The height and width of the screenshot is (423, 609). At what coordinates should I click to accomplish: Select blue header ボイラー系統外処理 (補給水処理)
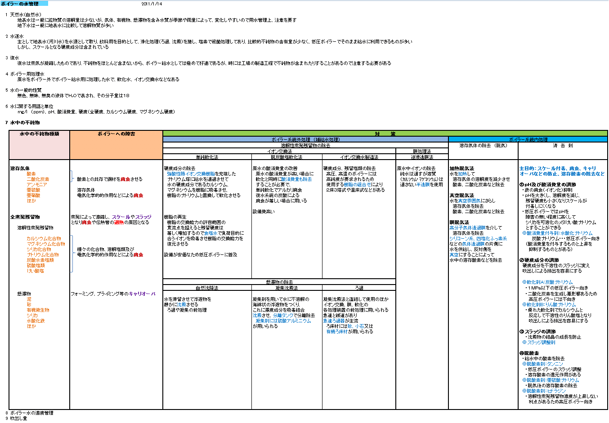coord(305,140)
